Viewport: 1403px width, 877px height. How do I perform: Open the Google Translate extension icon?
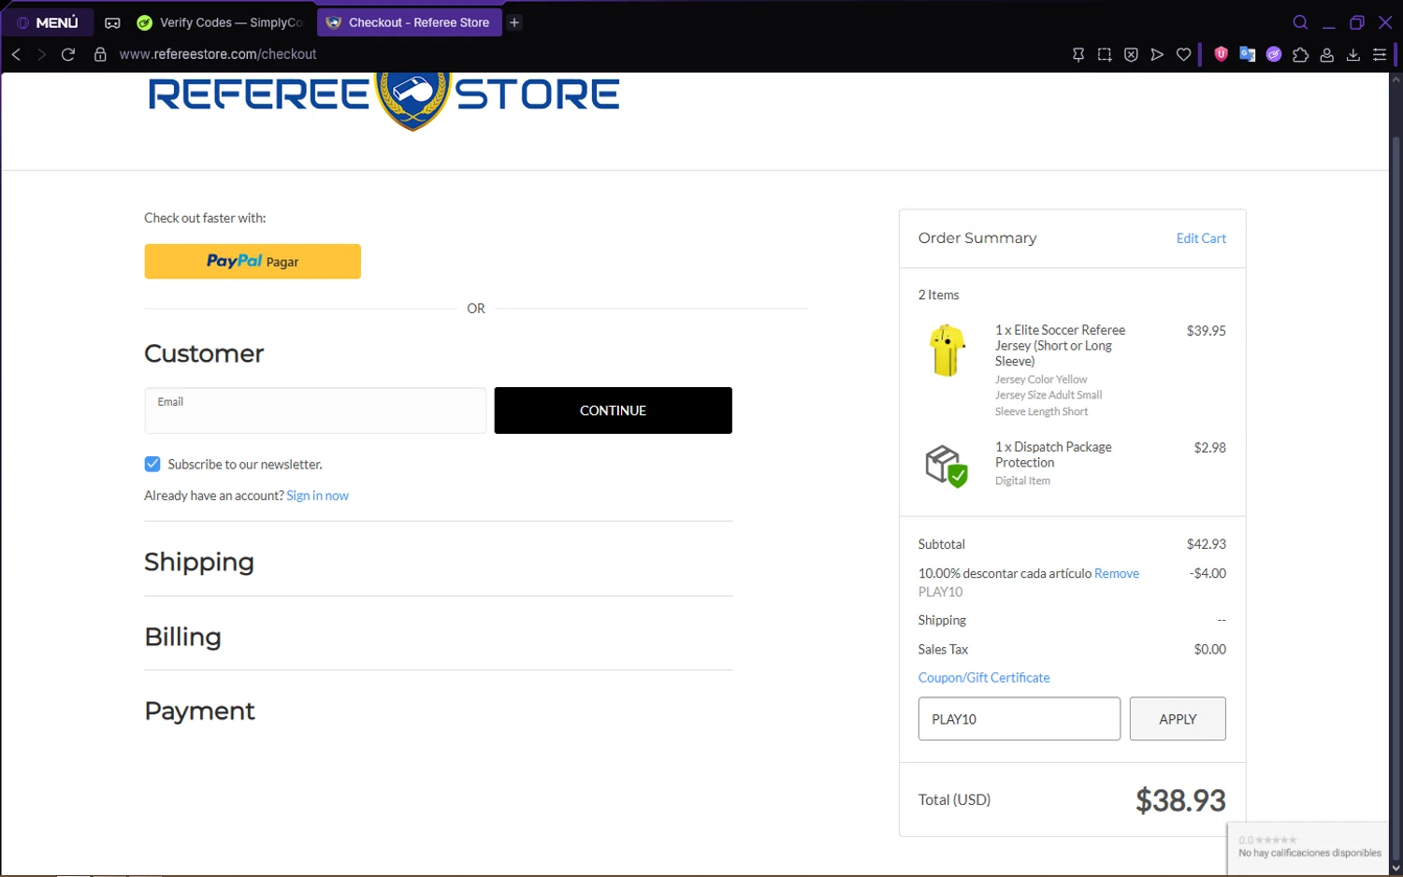pos(1247,54)
